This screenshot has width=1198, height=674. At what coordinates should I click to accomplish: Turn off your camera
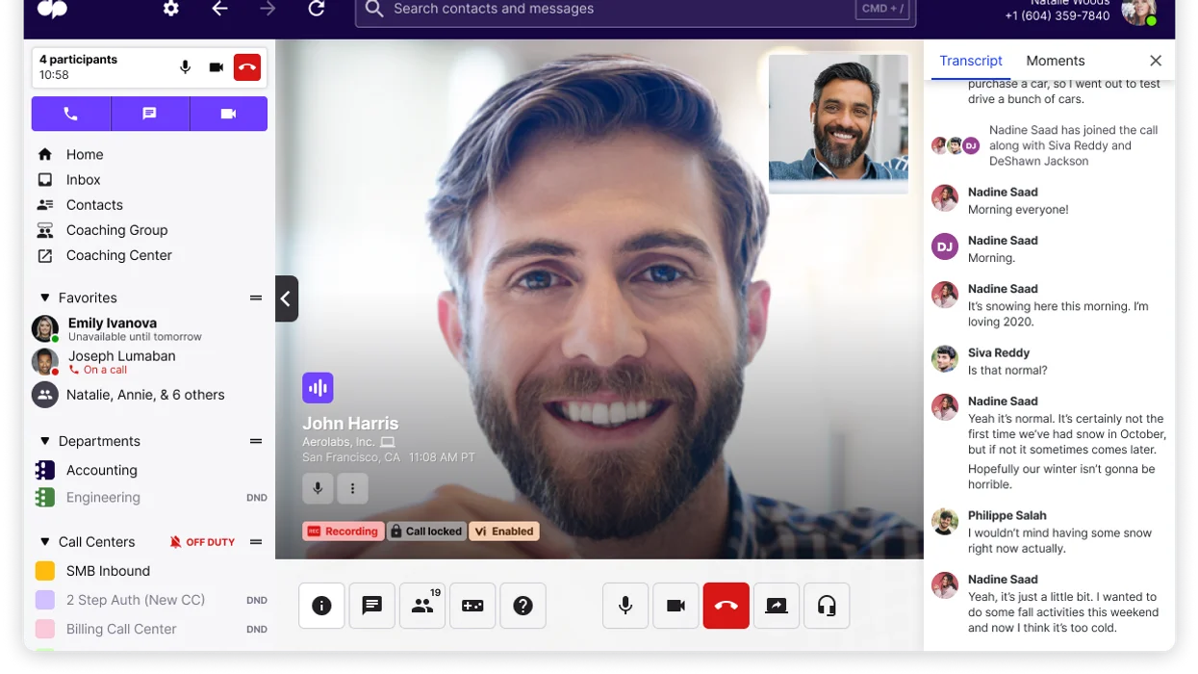click(x=675, y=606)
